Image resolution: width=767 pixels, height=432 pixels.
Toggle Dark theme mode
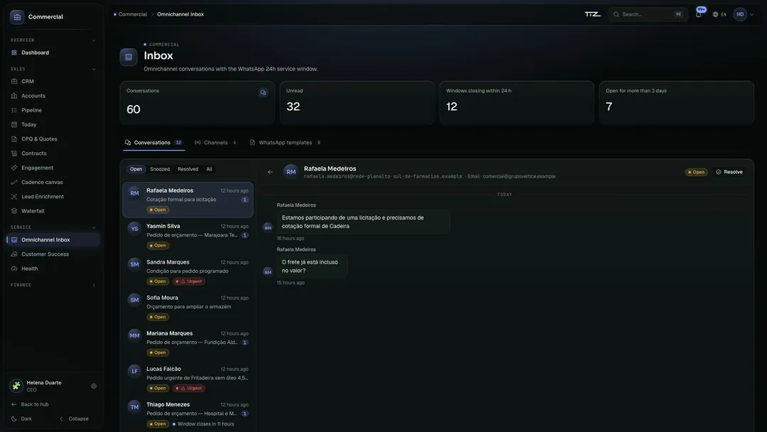coord(21,418)
